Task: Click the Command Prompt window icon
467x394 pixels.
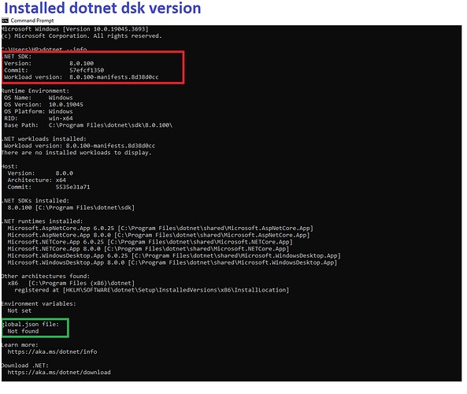Action: [x=5, y=20]
